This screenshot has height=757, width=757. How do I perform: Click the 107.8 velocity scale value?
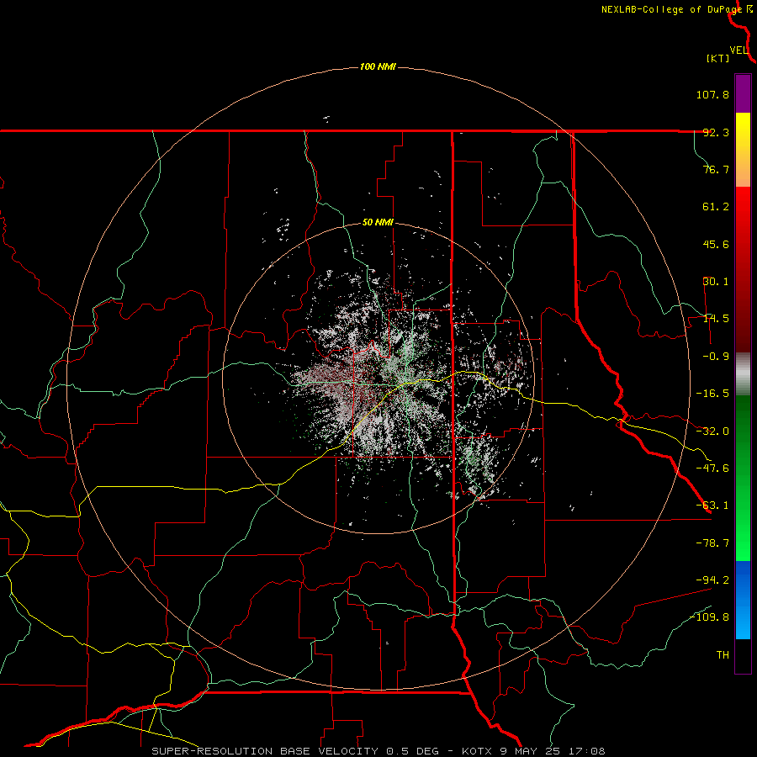(712, 94)
